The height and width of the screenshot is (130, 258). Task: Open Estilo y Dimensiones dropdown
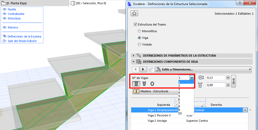pos(203,69)
